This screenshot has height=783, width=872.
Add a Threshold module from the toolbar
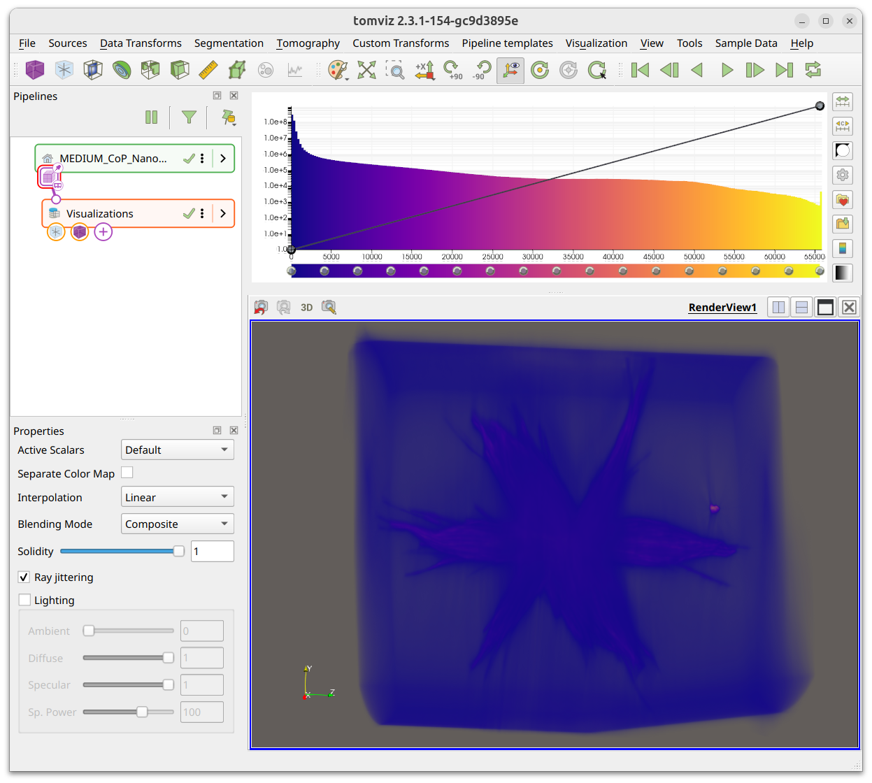click(x=150, y=70)
